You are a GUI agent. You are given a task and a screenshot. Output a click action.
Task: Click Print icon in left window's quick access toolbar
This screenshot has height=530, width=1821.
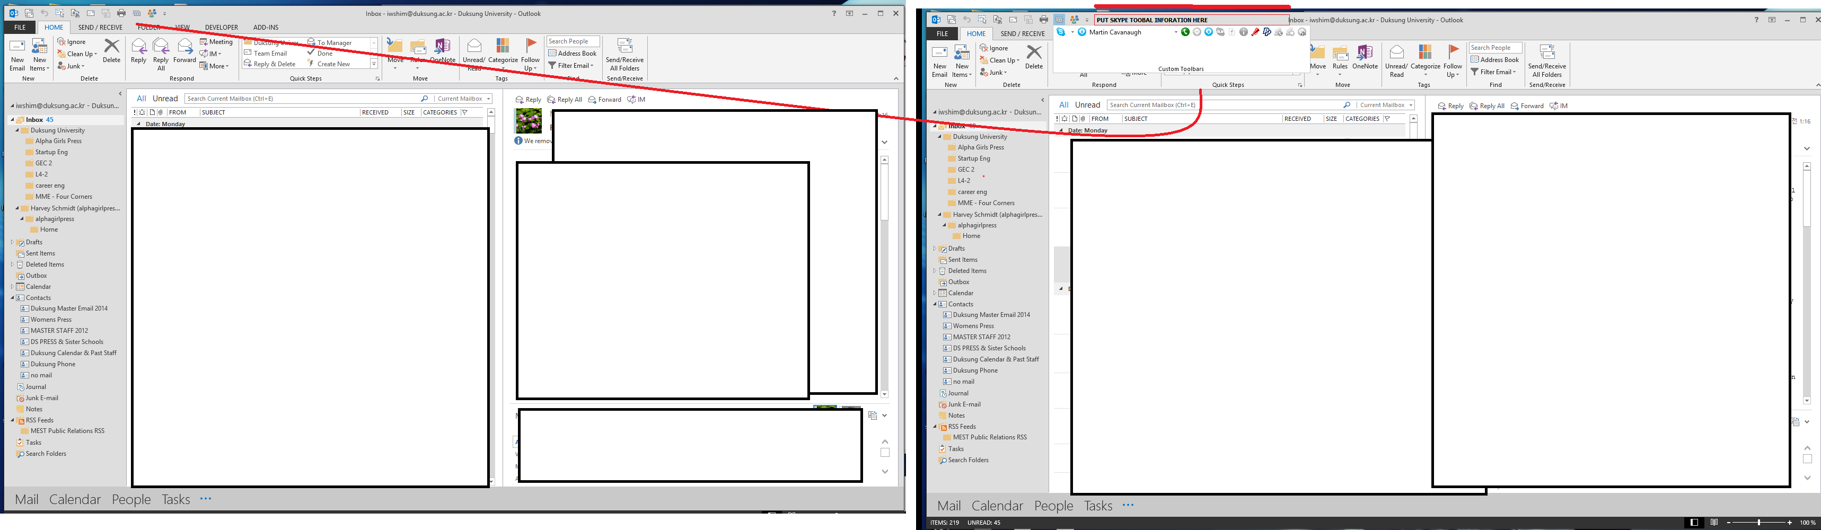pos(121,13)
